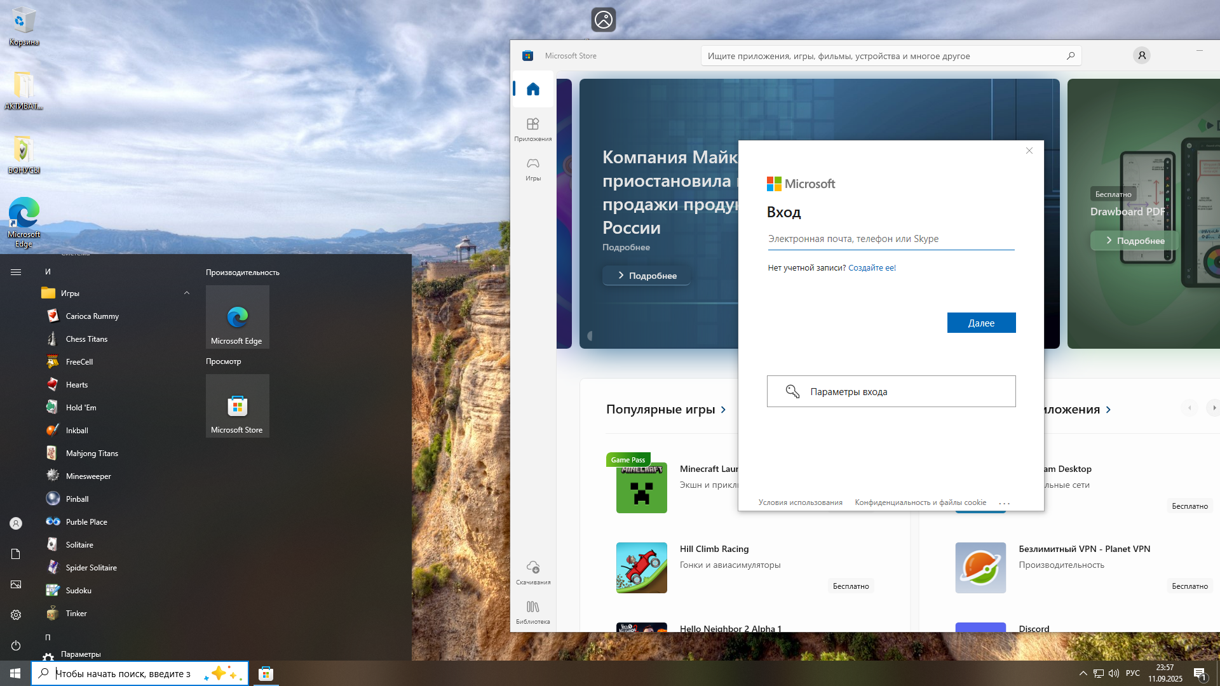1220x686 pixels.
Task: Click the Power button in Start menu
Action: tap(16, 645)
